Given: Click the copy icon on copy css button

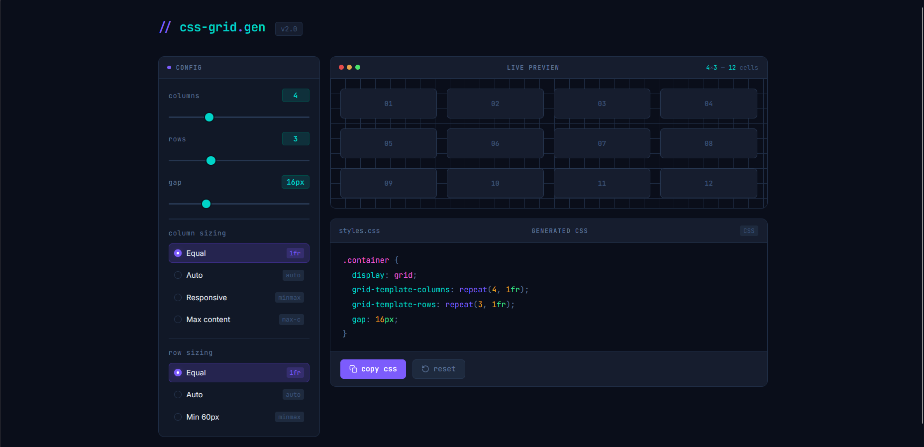Looking at the screenshot, I should pos(353,369).
